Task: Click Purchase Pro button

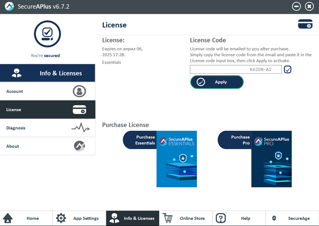Action: tap(235, 140)
